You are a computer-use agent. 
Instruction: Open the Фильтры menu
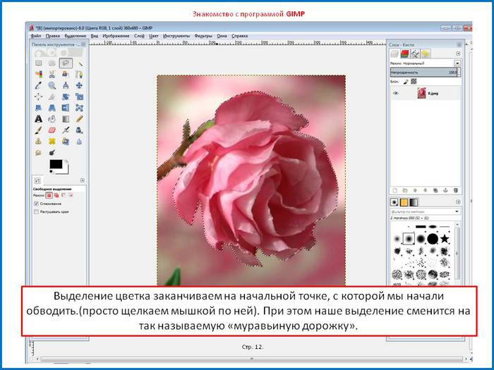(x=203, y=36)
